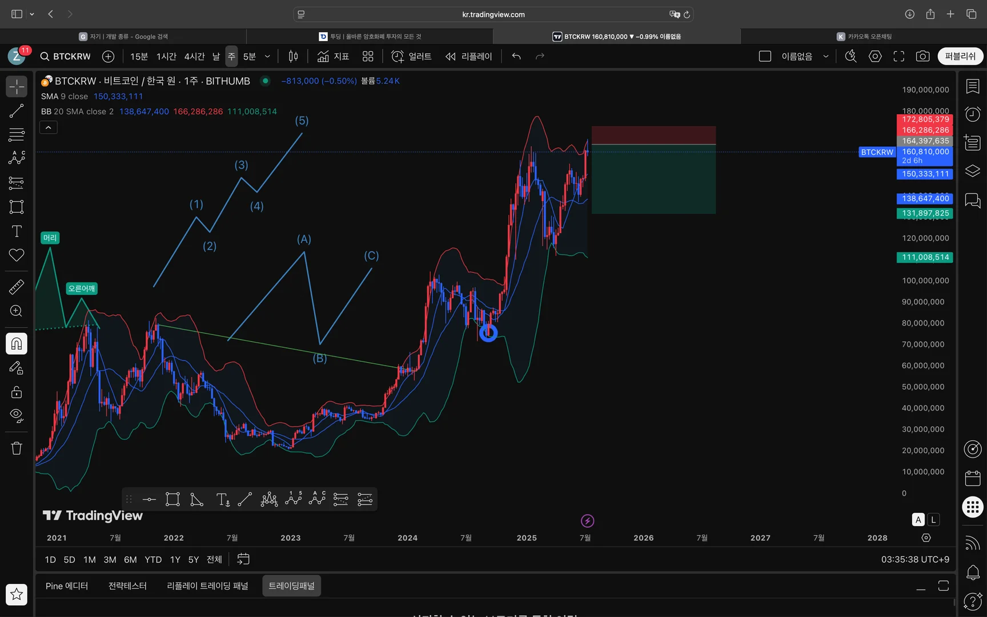Toggle hide all drawings eye icon
This screenshot has width=987, height=617.
point(17,415)
